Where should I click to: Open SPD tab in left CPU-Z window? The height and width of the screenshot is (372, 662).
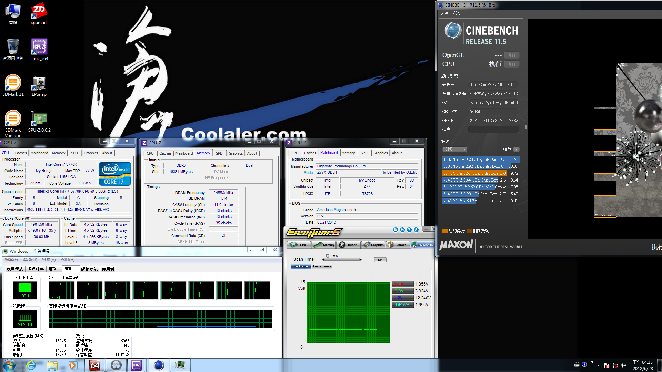[74, 153]
